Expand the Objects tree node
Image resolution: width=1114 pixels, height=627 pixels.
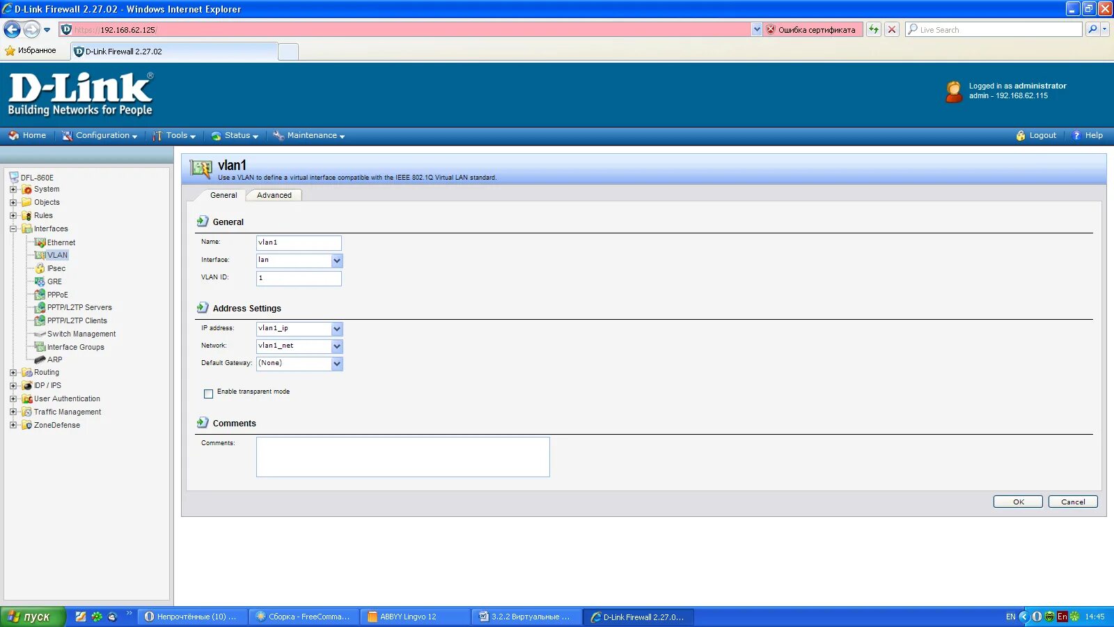pos(13,203)
